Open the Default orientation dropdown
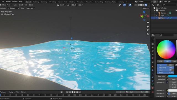Viewport: 177px width, 100px height. (13, 8)
